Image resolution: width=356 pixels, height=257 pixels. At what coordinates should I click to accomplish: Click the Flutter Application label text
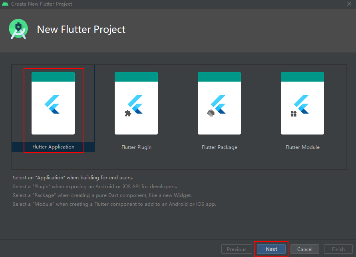[54, 147]
